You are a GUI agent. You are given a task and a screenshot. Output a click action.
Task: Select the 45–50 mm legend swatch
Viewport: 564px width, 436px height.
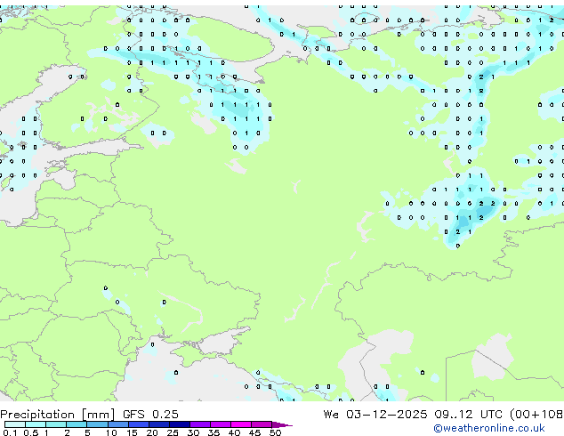click(x=262, y=424)
